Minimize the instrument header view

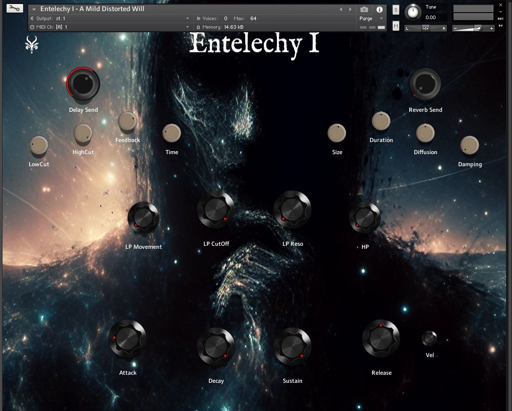click(500, 12)
